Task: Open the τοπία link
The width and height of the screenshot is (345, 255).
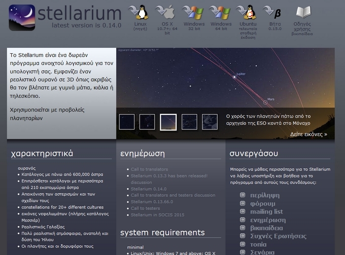Action: [258, 245]
